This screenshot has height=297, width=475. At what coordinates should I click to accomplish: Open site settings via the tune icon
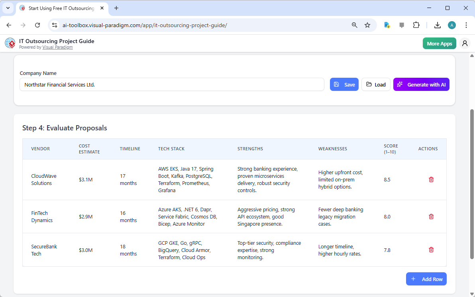coord(54,25)
